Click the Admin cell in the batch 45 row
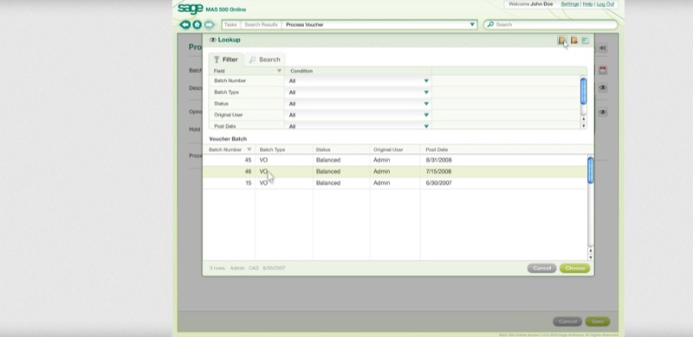 tap(381, 160)
